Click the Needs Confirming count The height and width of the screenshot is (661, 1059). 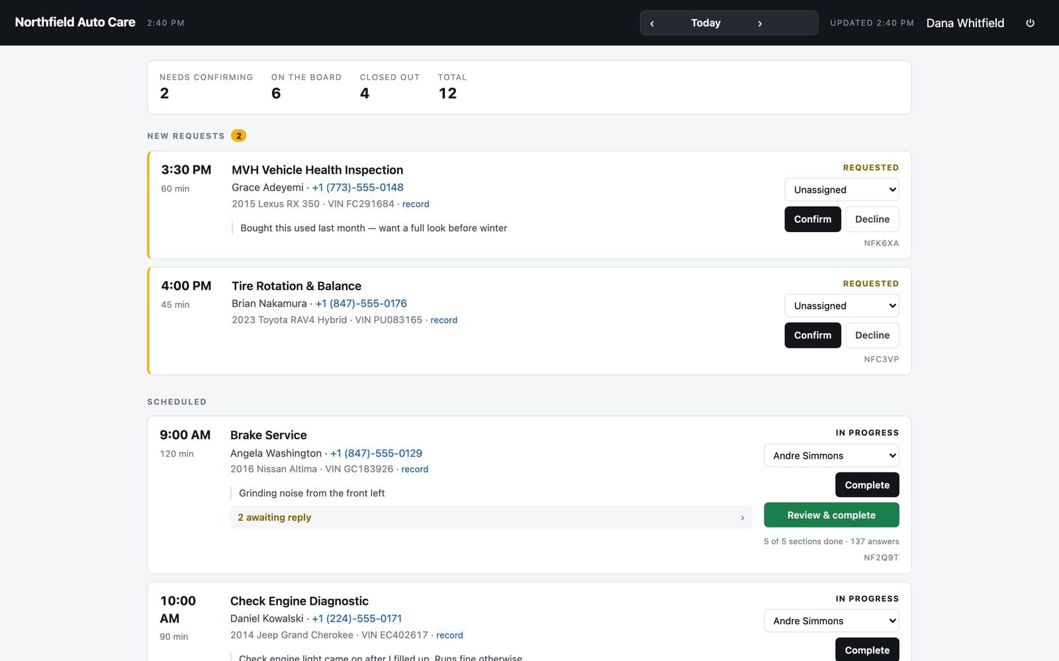coord(164,93)
